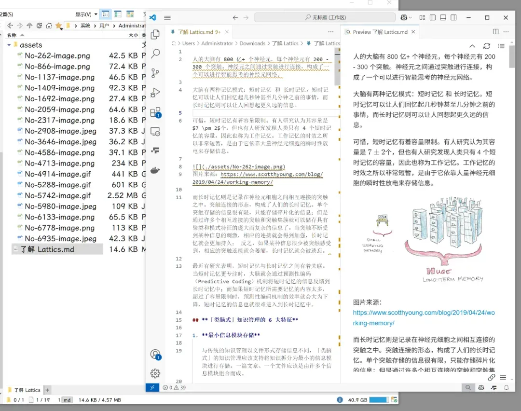Click the remote window button in status bar
521x411 pixels.
pos(152,387)
